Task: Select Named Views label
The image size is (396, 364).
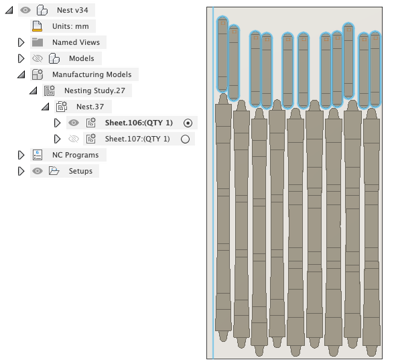Action: tap(76, 42)
